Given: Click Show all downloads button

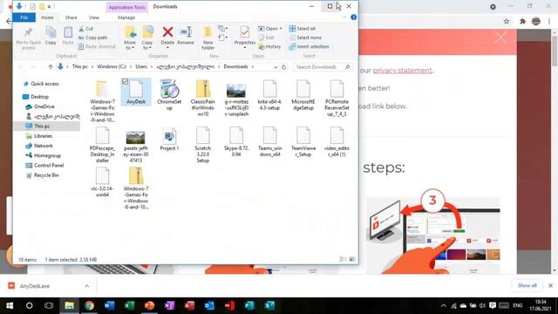Looking at the screenshot, I should click(527, 285).
